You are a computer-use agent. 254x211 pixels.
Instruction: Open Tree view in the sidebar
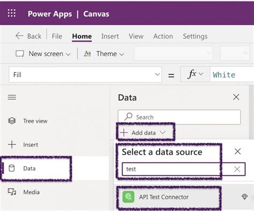35,121
